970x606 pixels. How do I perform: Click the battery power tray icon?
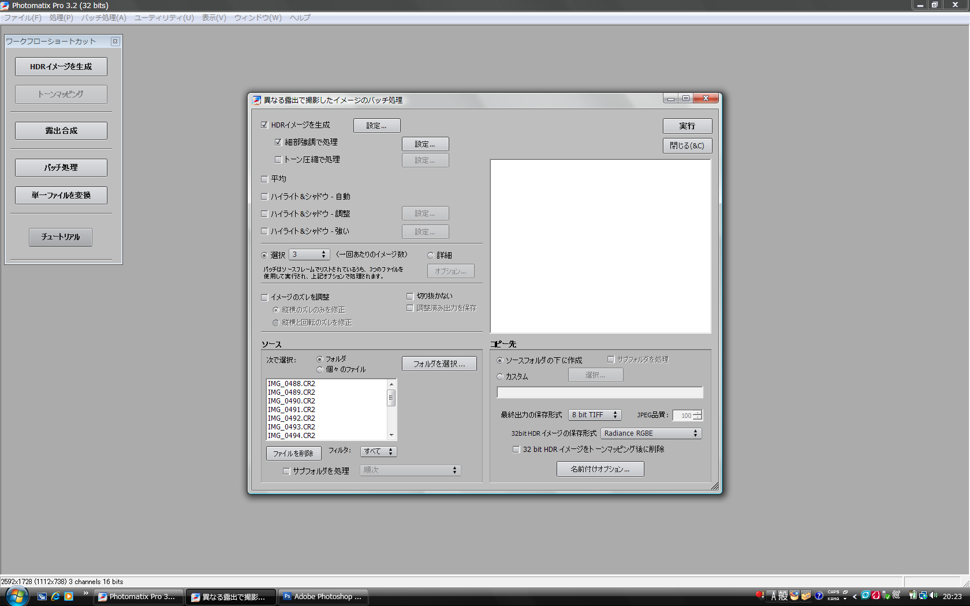pyautogui.click(x=913, y=596)
